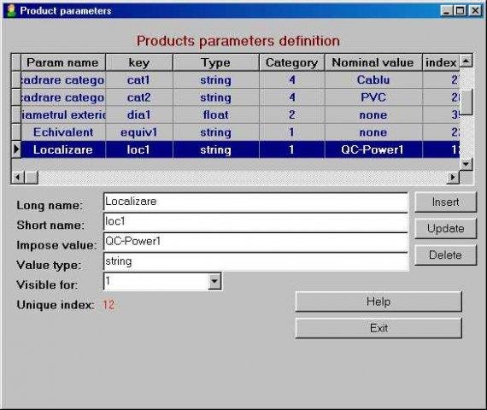Edit the Impose value field
The width and height of the screenshot is (487, 410).
pyautogui.click(x=255, y=242)
